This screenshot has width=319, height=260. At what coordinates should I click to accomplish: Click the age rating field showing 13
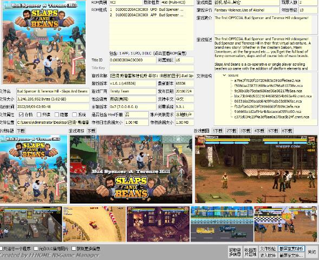pyautogui.click(x=308, y=10)
